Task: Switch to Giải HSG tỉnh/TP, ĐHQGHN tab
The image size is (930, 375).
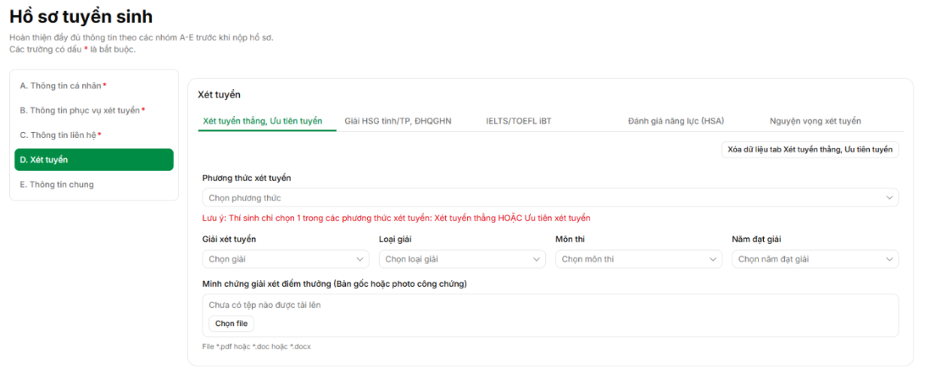Action: point(398,121)
